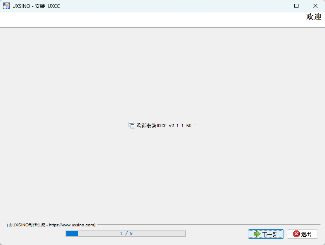Maximize the UXCC installer window
This screenshot has width=325, height=245.
click(296, 6)
